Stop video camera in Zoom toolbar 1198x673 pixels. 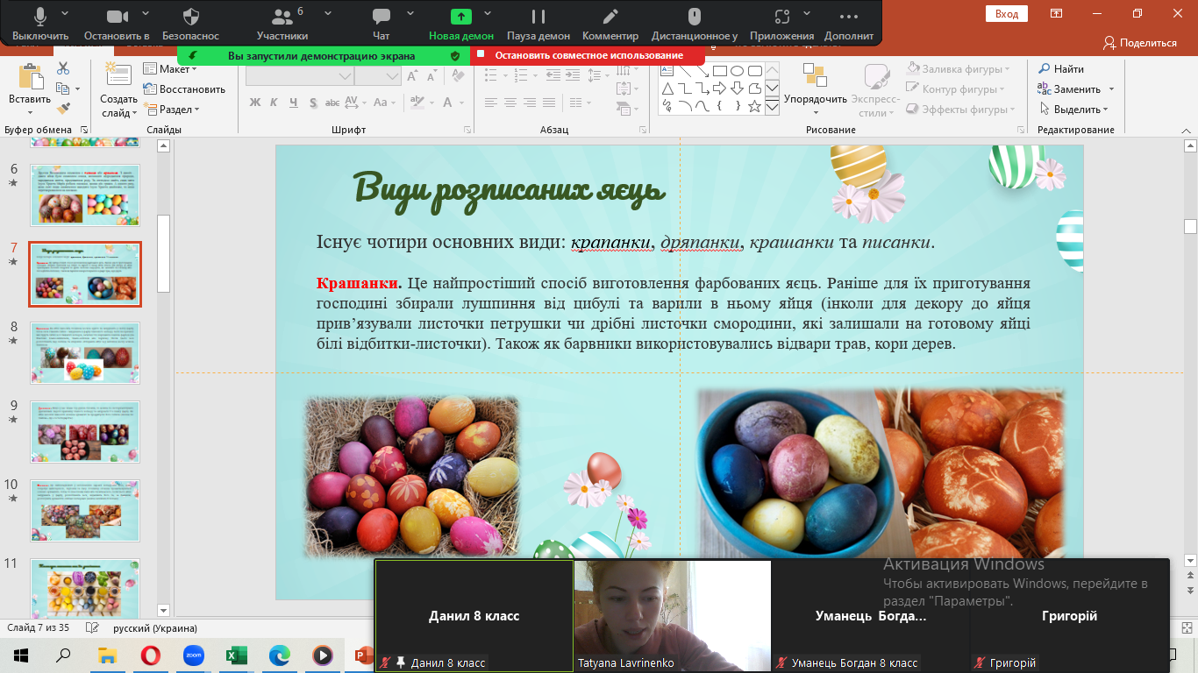click(x=117, y=23)
